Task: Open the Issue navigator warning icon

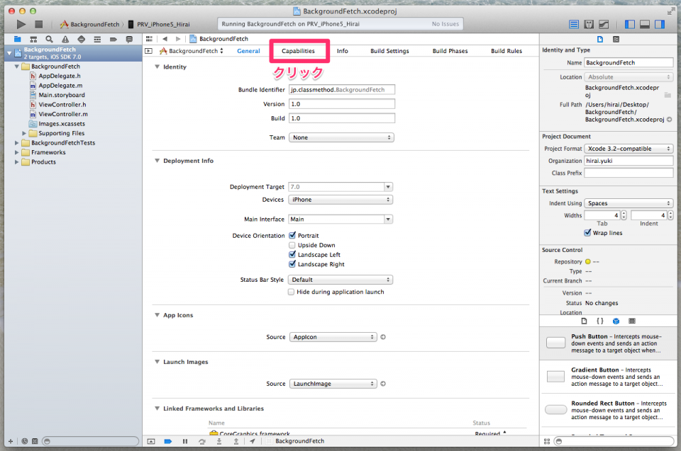Action: tap(65, 39)
